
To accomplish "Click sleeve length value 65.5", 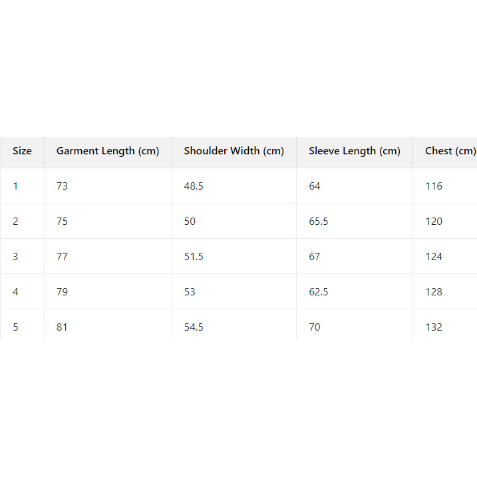I will coord(319,222).
